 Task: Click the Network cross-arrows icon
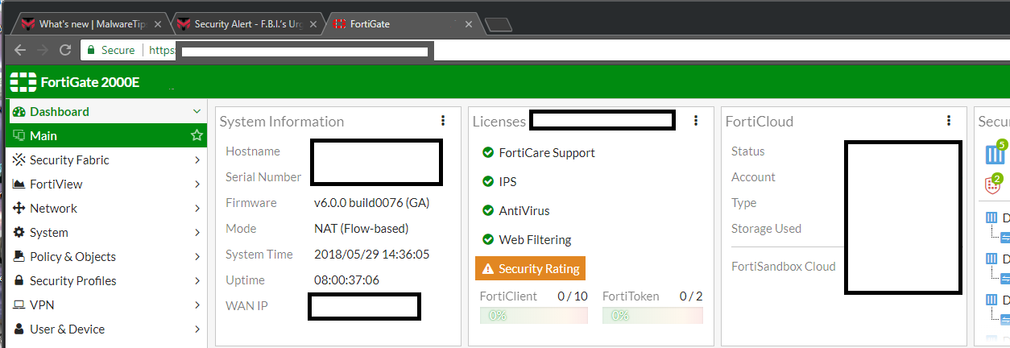(19, 209)
